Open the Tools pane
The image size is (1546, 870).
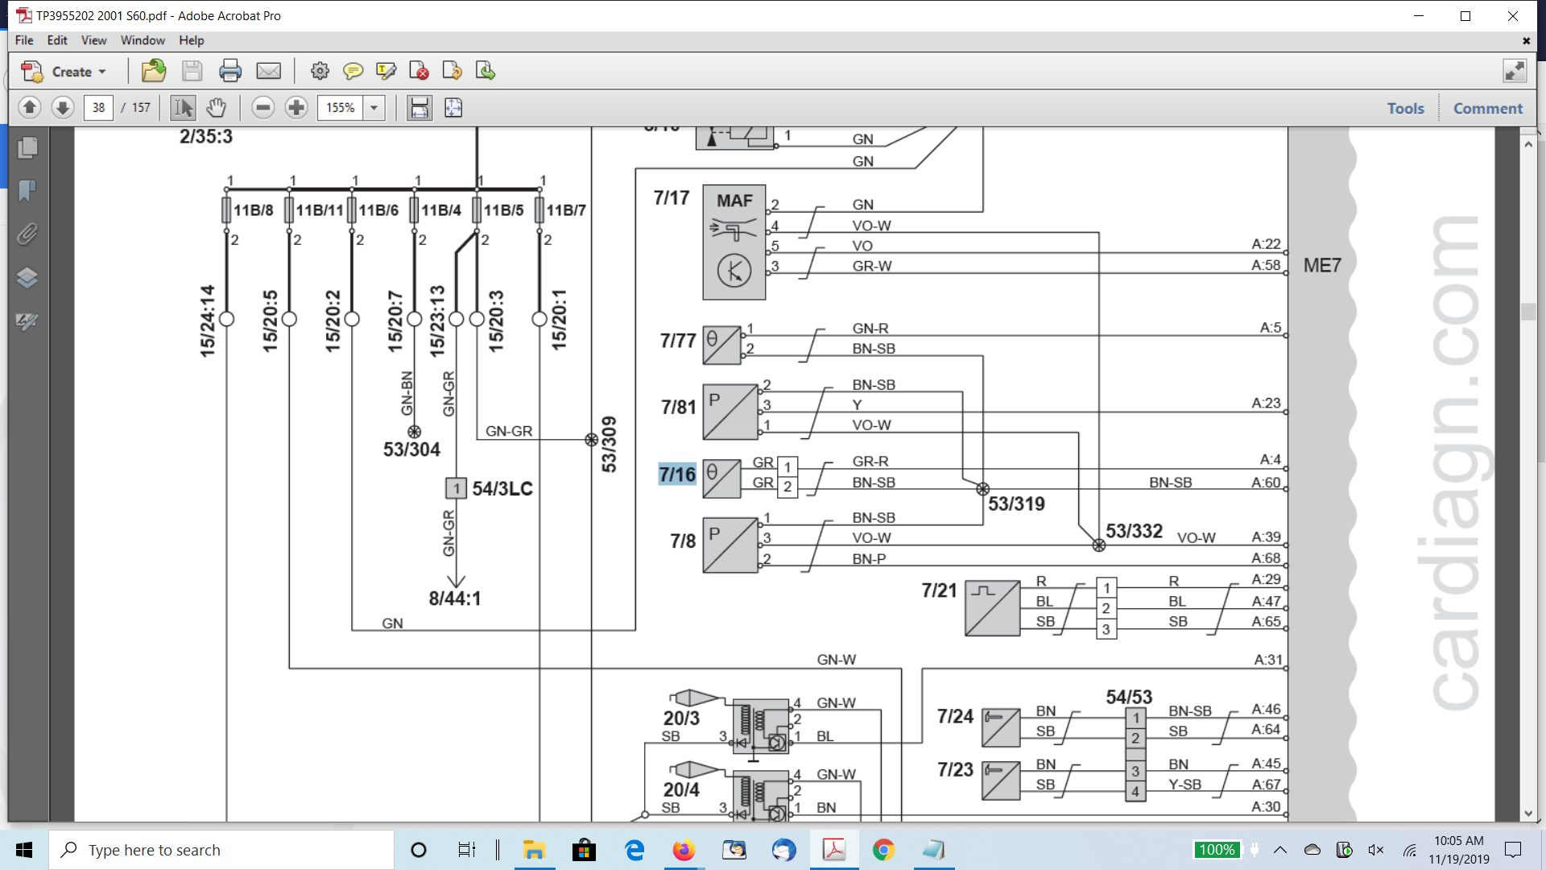point(1405,108)
